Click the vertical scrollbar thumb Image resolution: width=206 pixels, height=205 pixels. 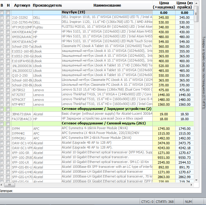click(196, 14)
